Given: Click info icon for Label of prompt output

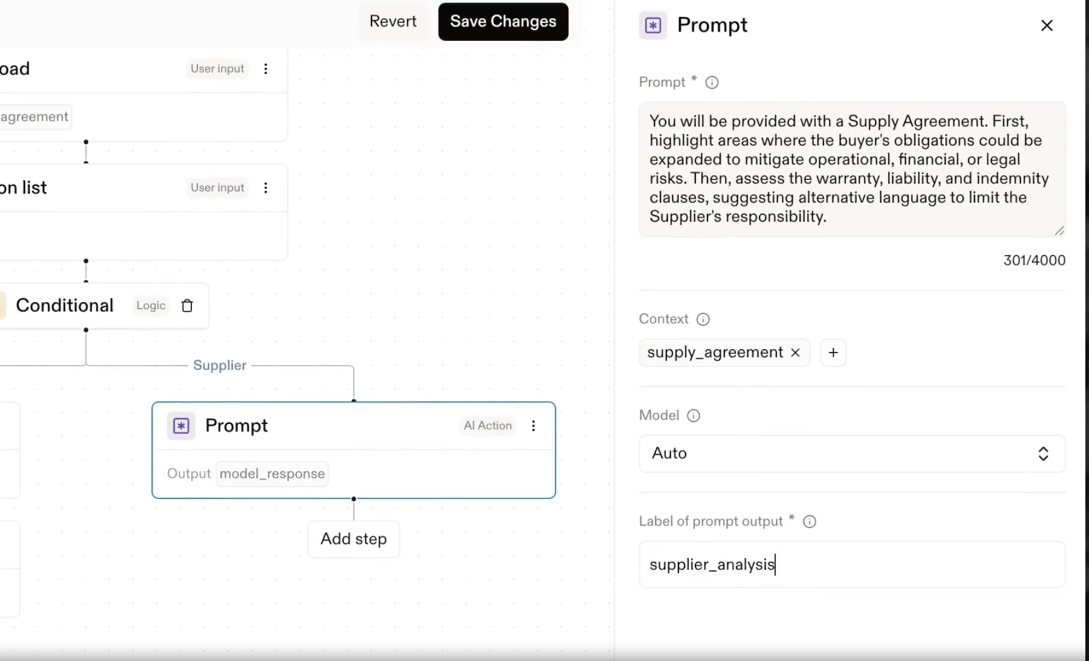Looking at the screenshot, I should click(x=809, y=522).
